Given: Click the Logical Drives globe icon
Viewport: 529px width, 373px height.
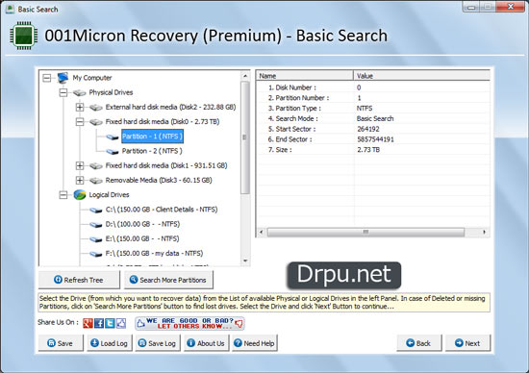Looking at the screenshot, I should click(80, 194).
